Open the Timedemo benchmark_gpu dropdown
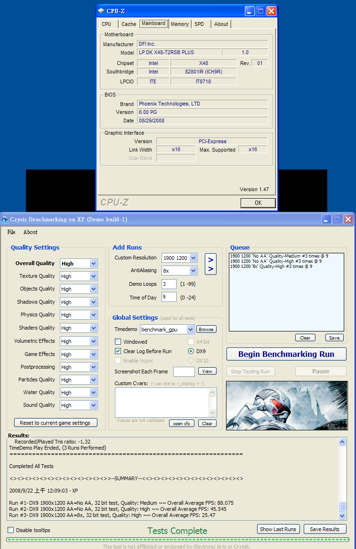 [x=190, y=330]
